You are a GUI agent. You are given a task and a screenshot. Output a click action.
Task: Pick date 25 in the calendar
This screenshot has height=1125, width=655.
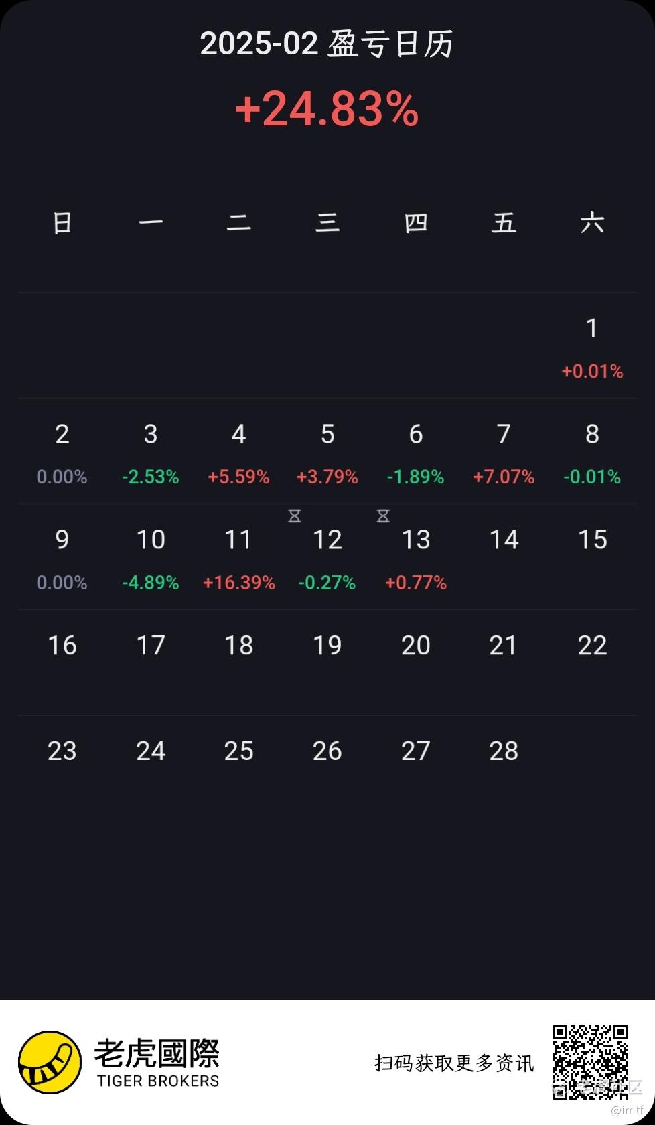point(238,751)
